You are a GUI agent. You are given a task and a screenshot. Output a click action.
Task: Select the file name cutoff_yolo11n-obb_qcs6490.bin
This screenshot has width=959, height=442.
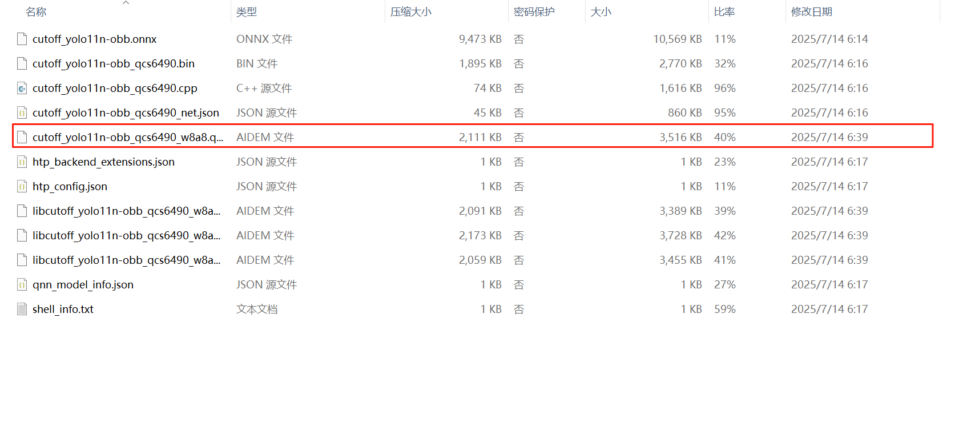(x=114, y=63)
